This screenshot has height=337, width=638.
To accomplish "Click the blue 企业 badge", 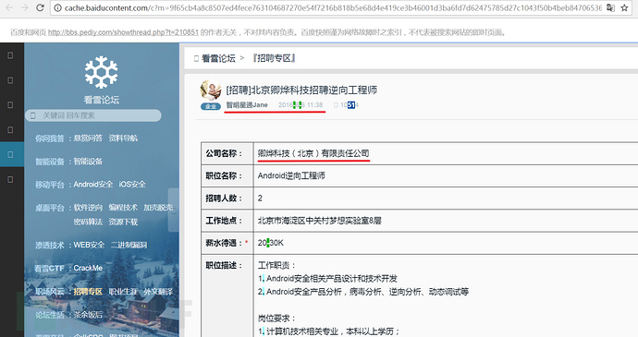I will tap(211, 106).
